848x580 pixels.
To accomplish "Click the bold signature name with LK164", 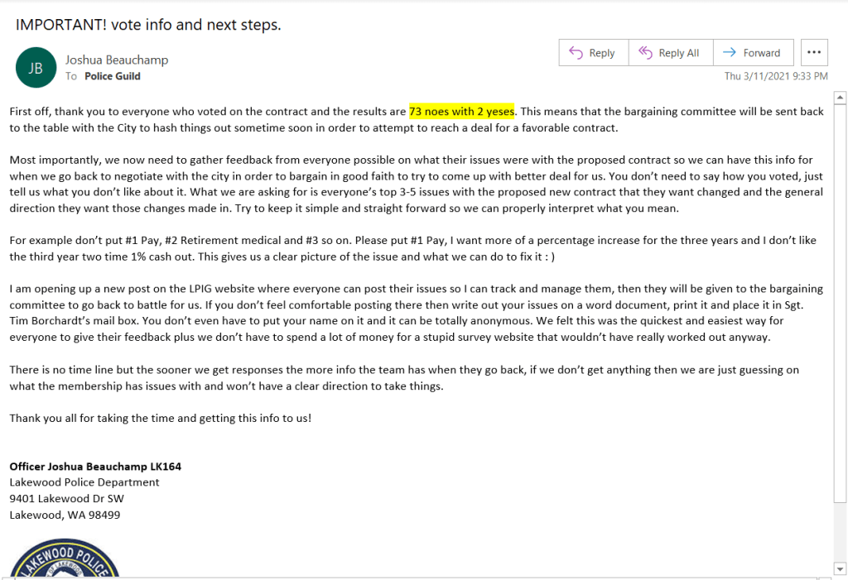I will [x=95, y=466].
